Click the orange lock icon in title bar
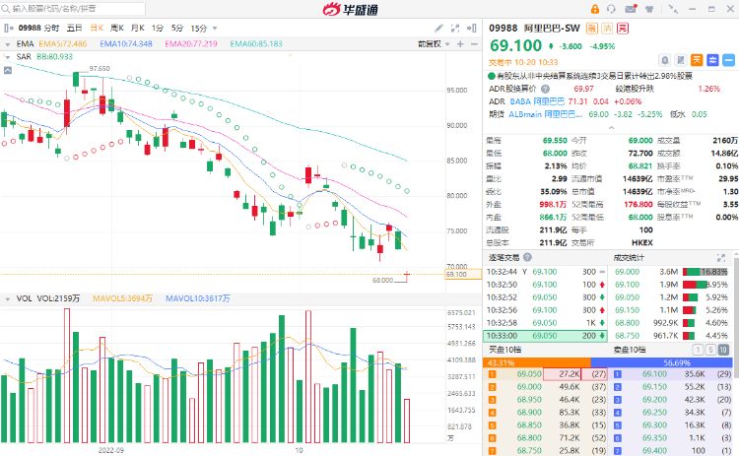The width and height of the screenshot is (739, 456). click(x=594, y=9)
